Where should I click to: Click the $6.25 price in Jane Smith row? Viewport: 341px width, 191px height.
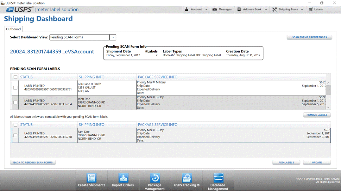coord(322,82)
